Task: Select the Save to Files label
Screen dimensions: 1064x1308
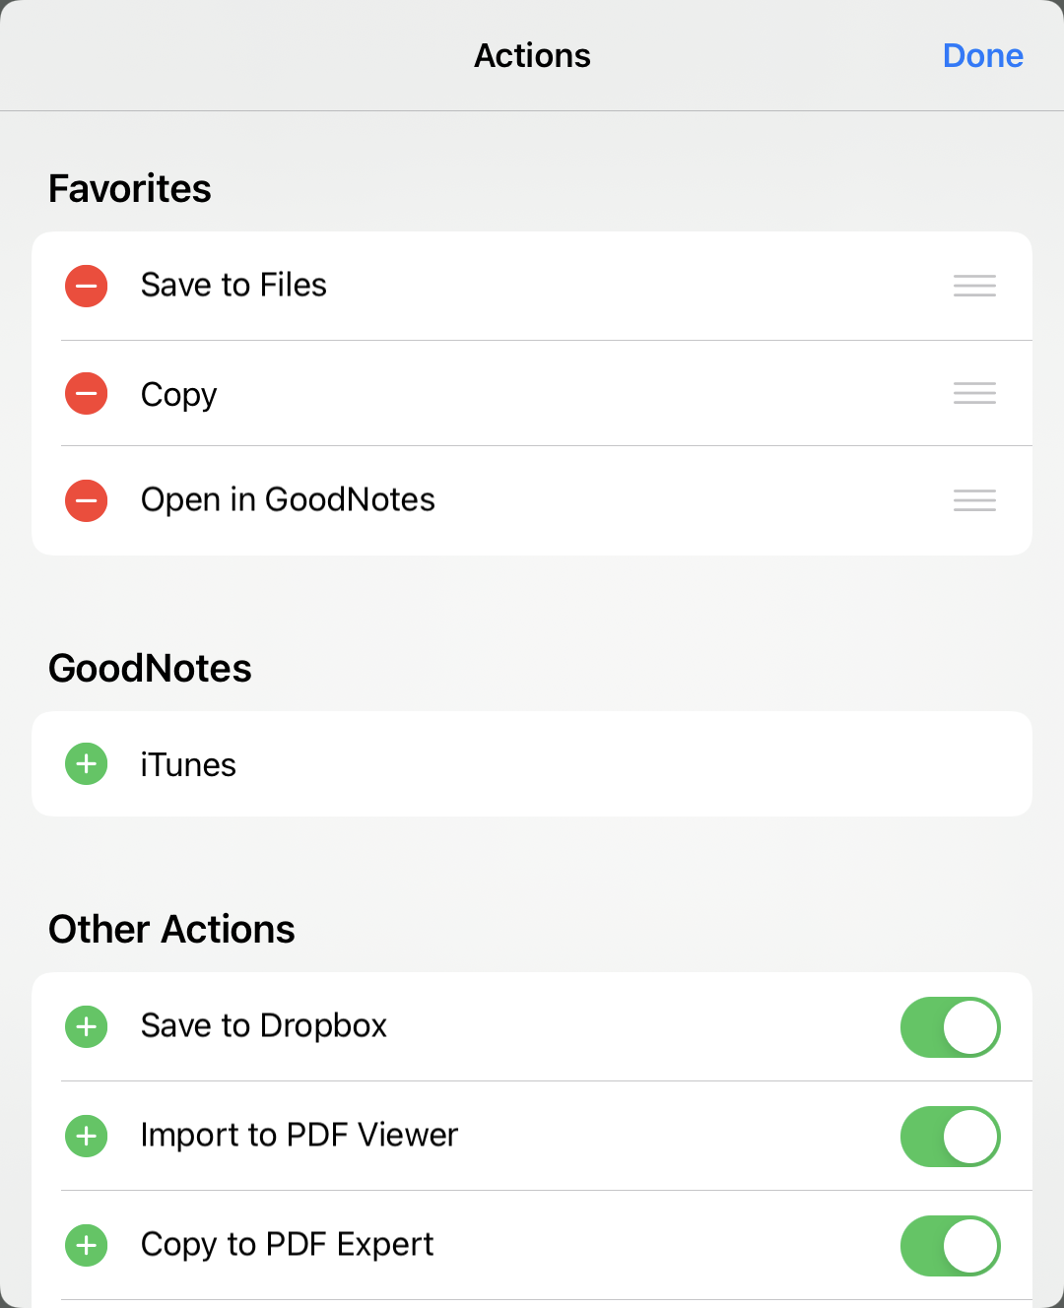Action: (x=233, y=286)
